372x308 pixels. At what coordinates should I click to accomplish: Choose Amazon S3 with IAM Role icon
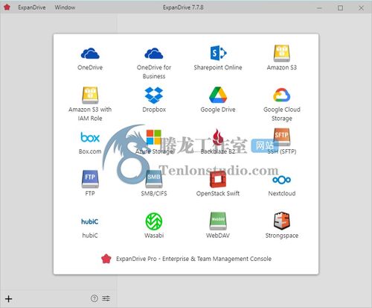point(90,95)
